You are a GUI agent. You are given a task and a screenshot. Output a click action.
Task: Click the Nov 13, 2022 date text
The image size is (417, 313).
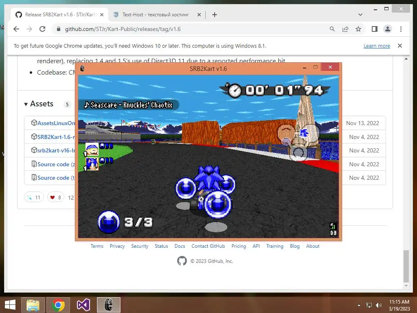(362, 123)
